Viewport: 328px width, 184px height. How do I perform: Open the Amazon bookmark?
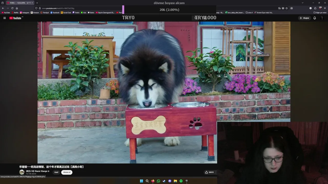(x=35, y=13)
